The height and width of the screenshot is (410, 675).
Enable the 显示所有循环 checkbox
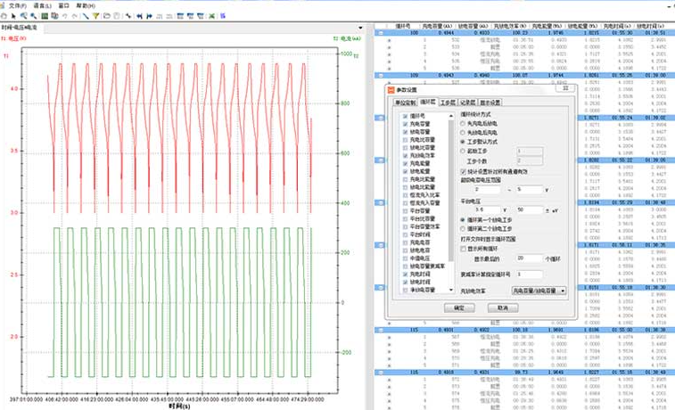[x=462, y=250]
